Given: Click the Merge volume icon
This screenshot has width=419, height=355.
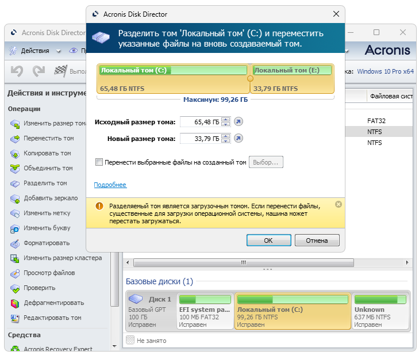Looking at the screenshot, I should pyautogui.click(x=15, y=169).
